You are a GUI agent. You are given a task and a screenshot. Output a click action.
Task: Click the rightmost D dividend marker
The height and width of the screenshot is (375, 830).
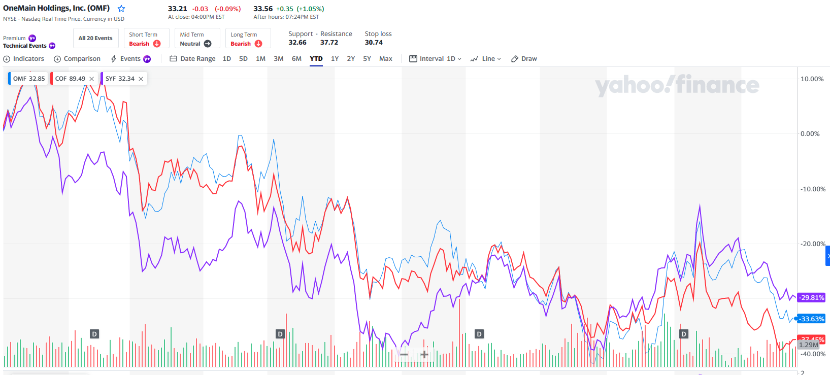click(x=684, y=334)
